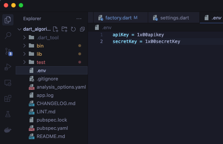Image resolution: width=223 pixels, height=144 pixels.
Task: Click the New File icon
Action: coord(55,29)
